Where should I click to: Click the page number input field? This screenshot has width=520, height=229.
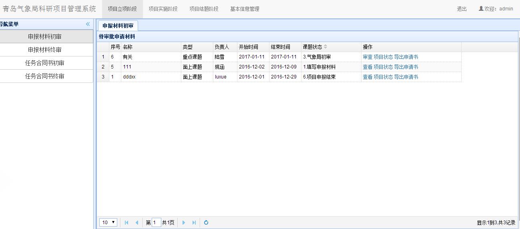157,223
